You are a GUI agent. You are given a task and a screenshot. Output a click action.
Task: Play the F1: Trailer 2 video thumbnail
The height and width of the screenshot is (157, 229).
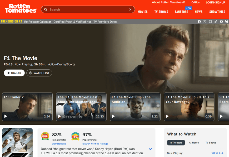pyautogui.click(x=27, y=107)
